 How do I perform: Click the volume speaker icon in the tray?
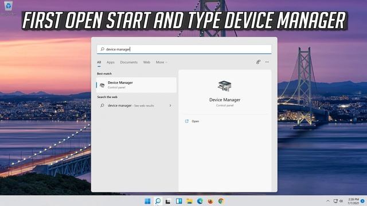pos(341,201)
